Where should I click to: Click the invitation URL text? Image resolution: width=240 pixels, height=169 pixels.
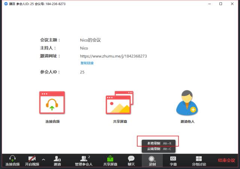click(113, 56)
